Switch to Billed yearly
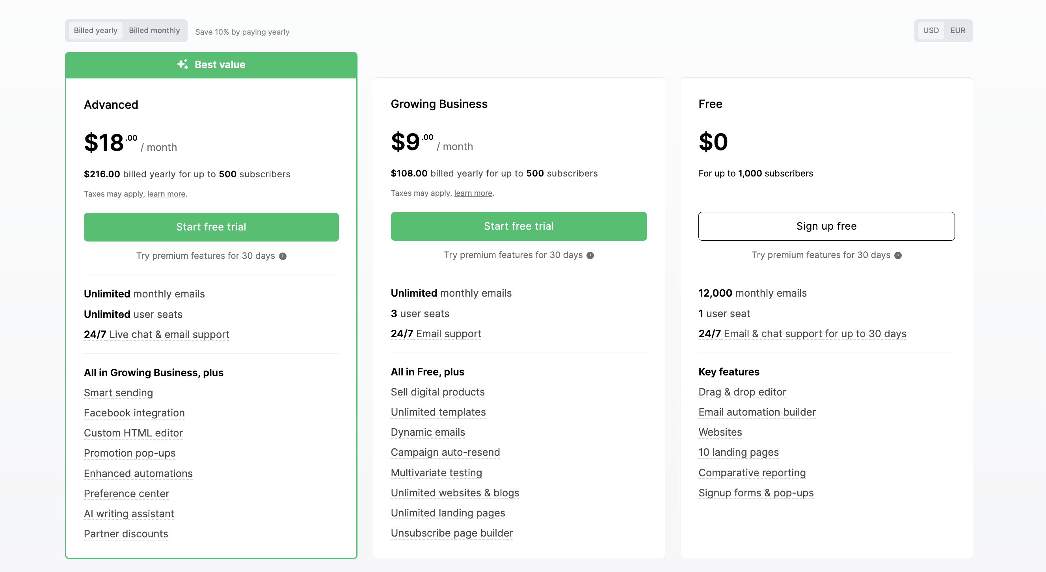Viewport: 1046px width, 572px height. 95,30
